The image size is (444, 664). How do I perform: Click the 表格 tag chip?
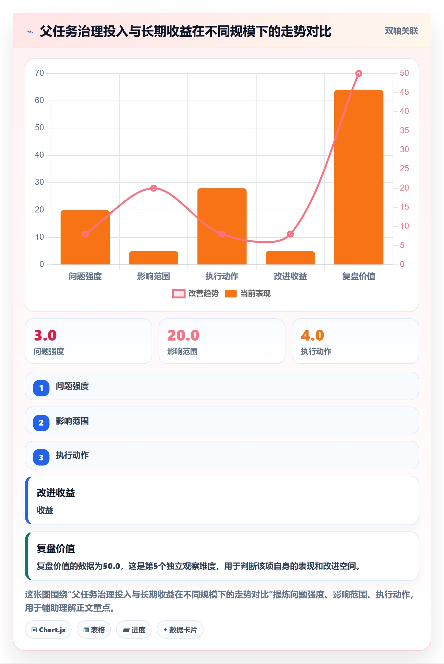(x=94, y=630)
